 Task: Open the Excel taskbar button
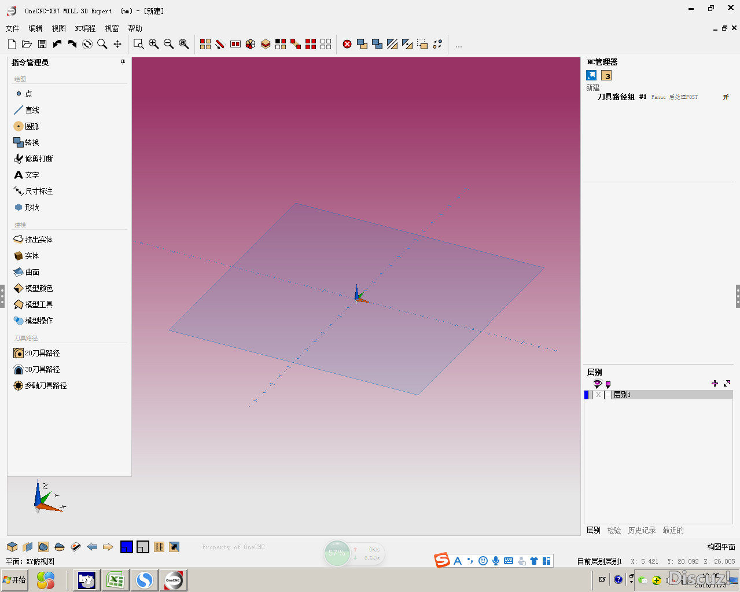pos(116,580)
